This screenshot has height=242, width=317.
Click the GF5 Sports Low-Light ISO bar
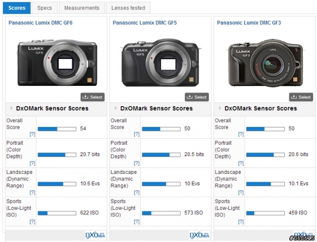[x=161, y=213]
